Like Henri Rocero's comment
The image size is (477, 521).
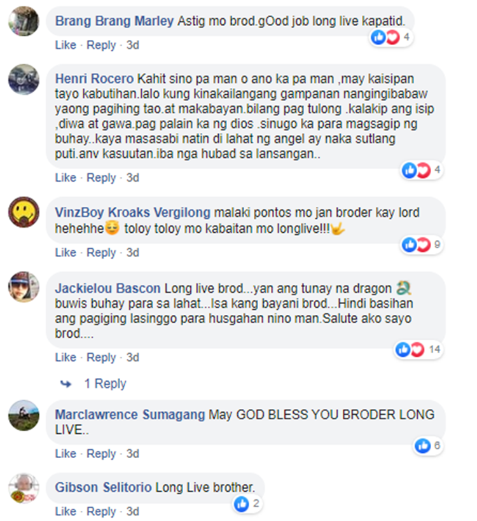[x=66, y=177]
